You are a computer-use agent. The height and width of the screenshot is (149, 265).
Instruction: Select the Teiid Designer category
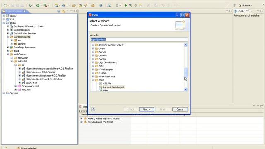[x=106, y=70]
